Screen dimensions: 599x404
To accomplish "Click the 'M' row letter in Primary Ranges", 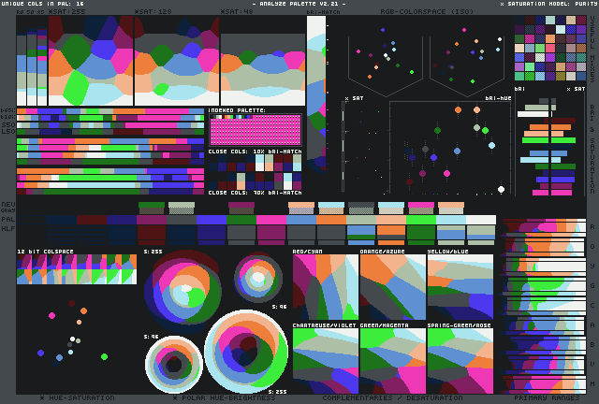I will [x=592, y=383].
